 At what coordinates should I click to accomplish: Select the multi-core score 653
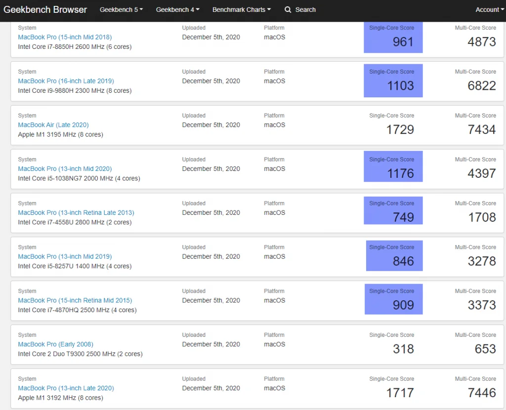tap(485, 349)
